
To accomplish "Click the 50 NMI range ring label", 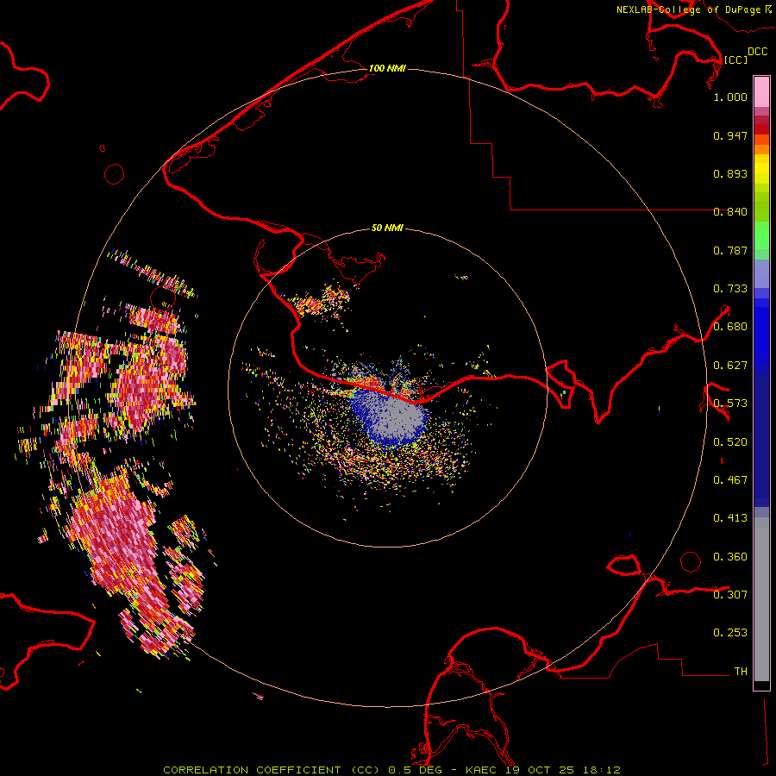I will 387,228.
